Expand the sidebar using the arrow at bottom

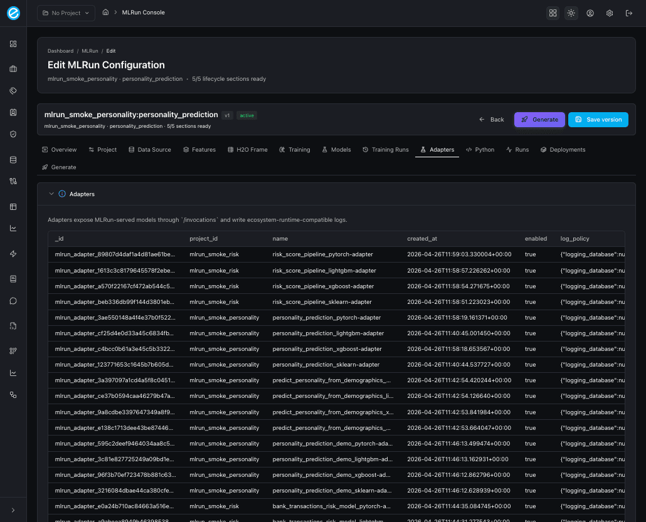(13, 509)
